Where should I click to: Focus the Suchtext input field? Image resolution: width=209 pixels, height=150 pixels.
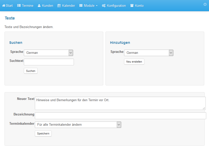pyautogui.click(x=49, y=62)
